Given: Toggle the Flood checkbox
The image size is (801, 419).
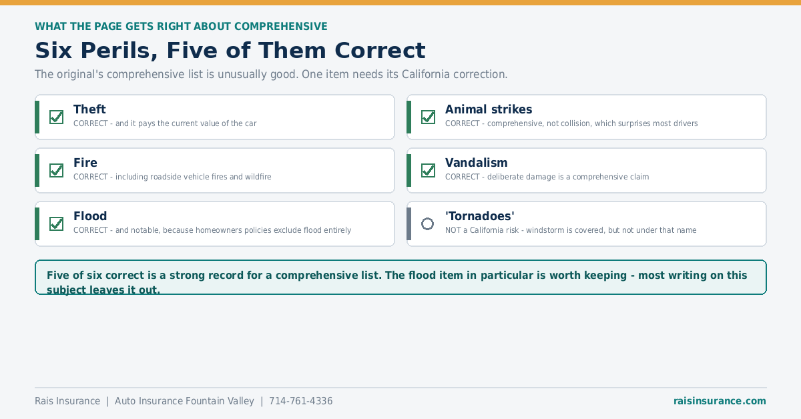Looking at the screenshot, I should tap(56, 224).
